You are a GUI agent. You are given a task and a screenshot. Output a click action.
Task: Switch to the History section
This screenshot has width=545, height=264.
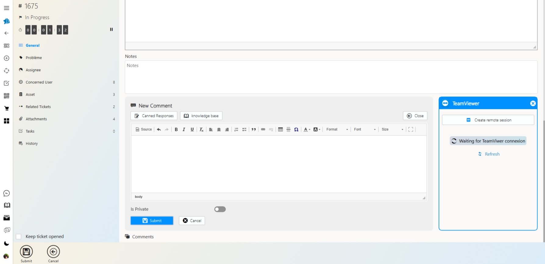pyautogui.click(x=32, y=143)
